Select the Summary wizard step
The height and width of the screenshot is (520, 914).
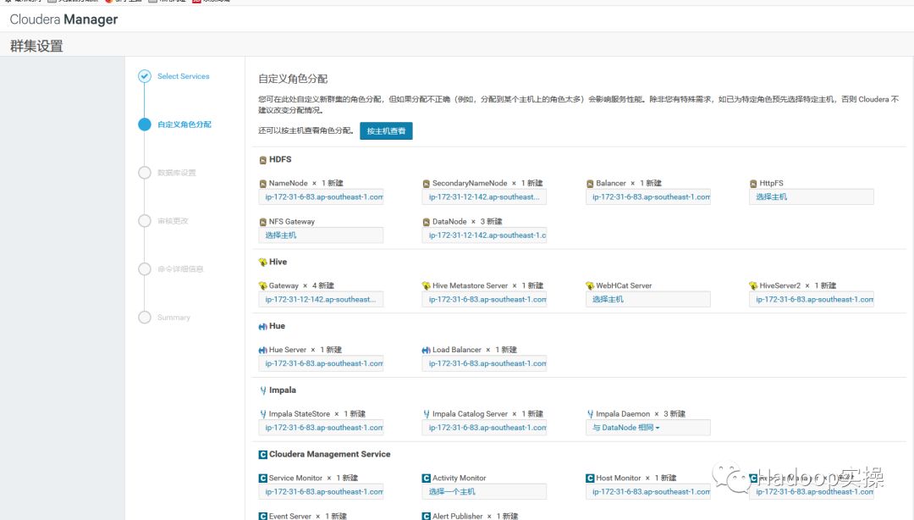[173, 318]
